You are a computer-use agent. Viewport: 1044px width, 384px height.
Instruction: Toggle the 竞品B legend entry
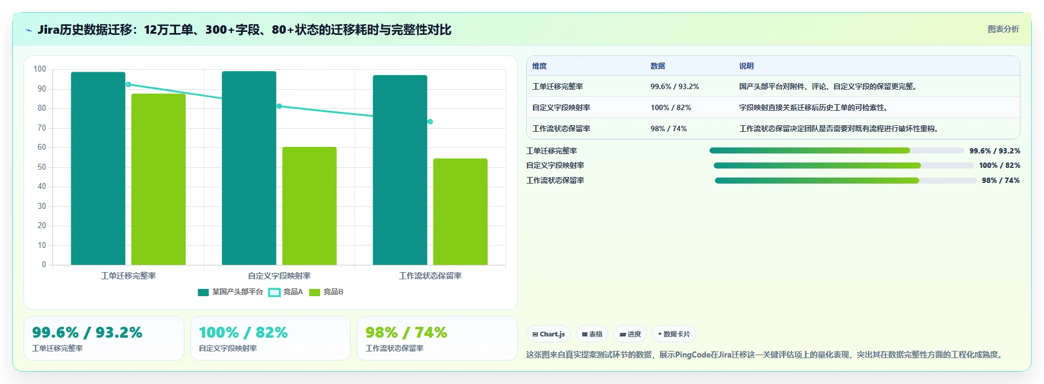point(326,292)
